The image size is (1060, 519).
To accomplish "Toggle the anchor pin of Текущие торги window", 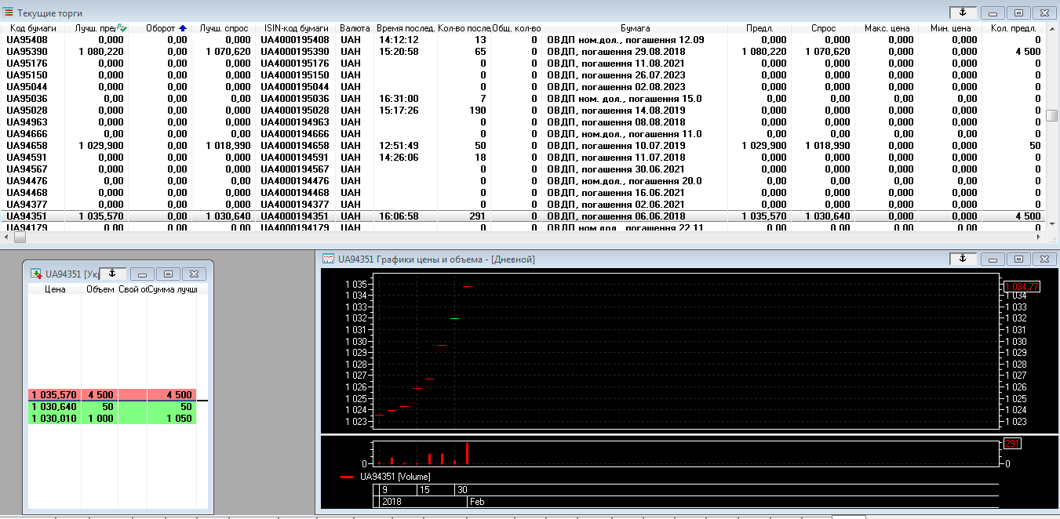I will pyautogui.click(x=963, y=13).
